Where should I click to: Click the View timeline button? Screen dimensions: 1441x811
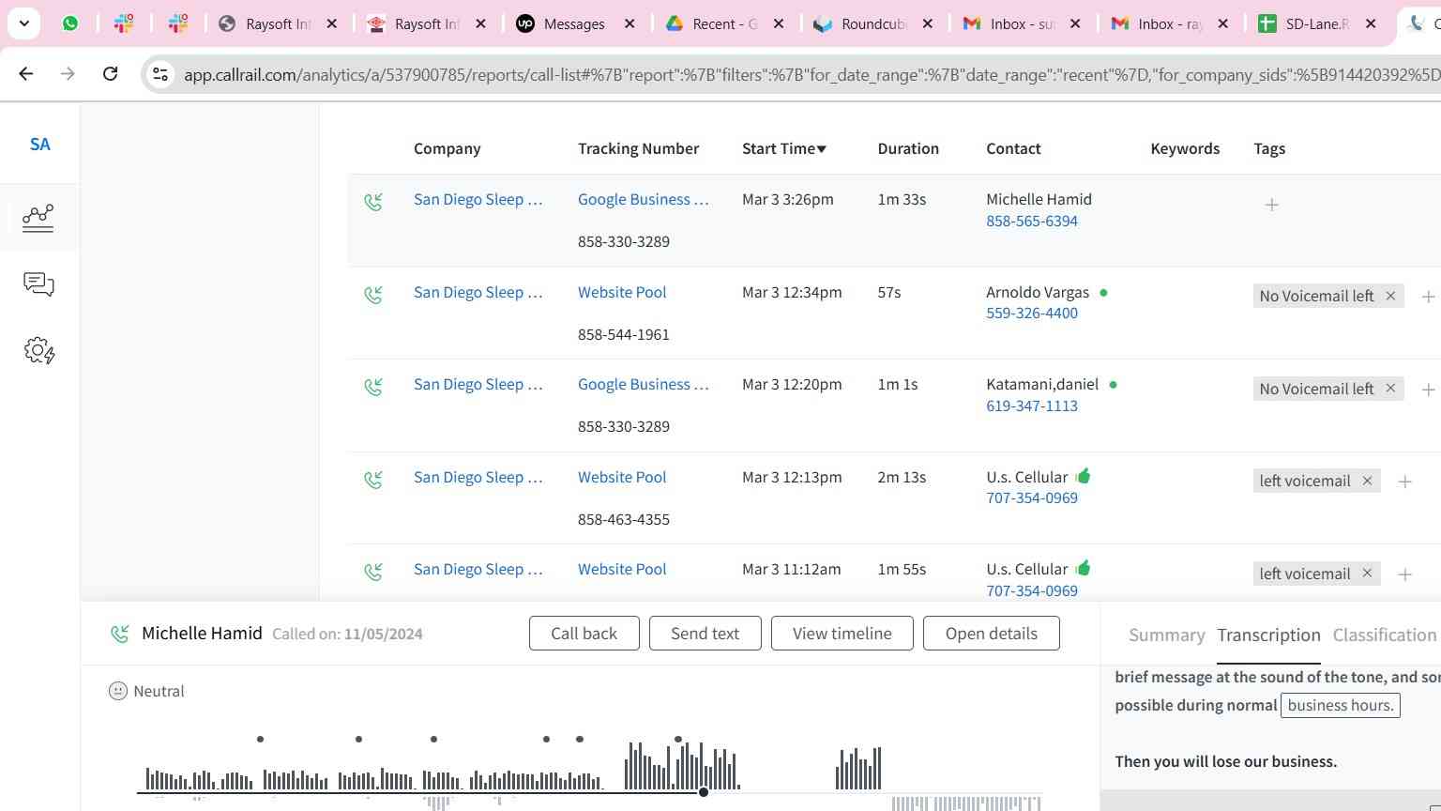point(842,634)
